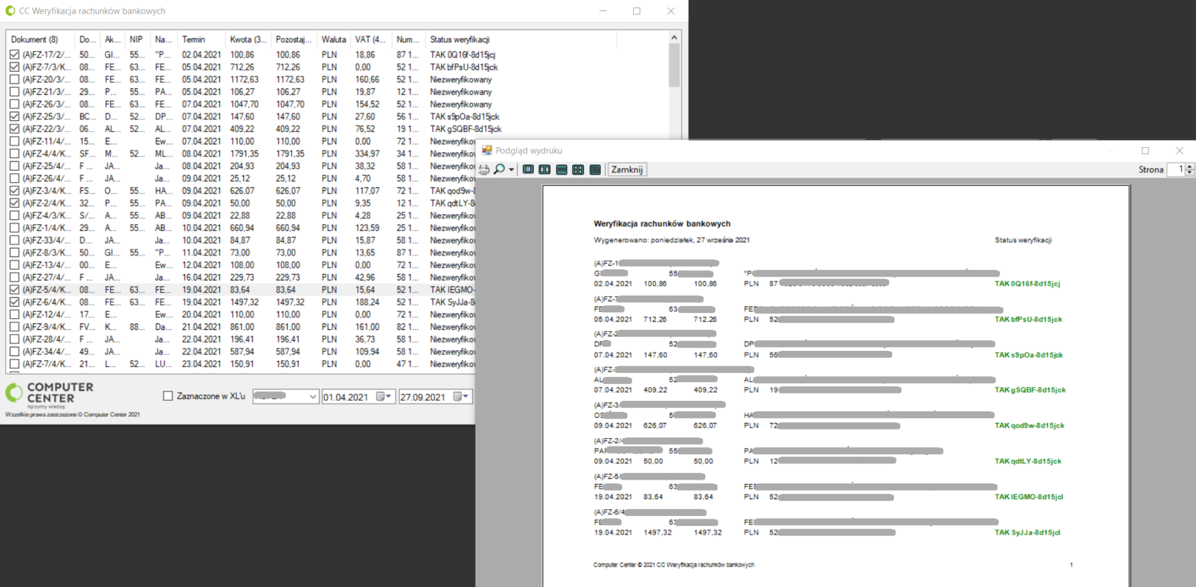Click green TAK qdtLY-8d15jck in the preview
Image resolution: width=1196 pixels, height=587 pixels.
(1027, 461)
